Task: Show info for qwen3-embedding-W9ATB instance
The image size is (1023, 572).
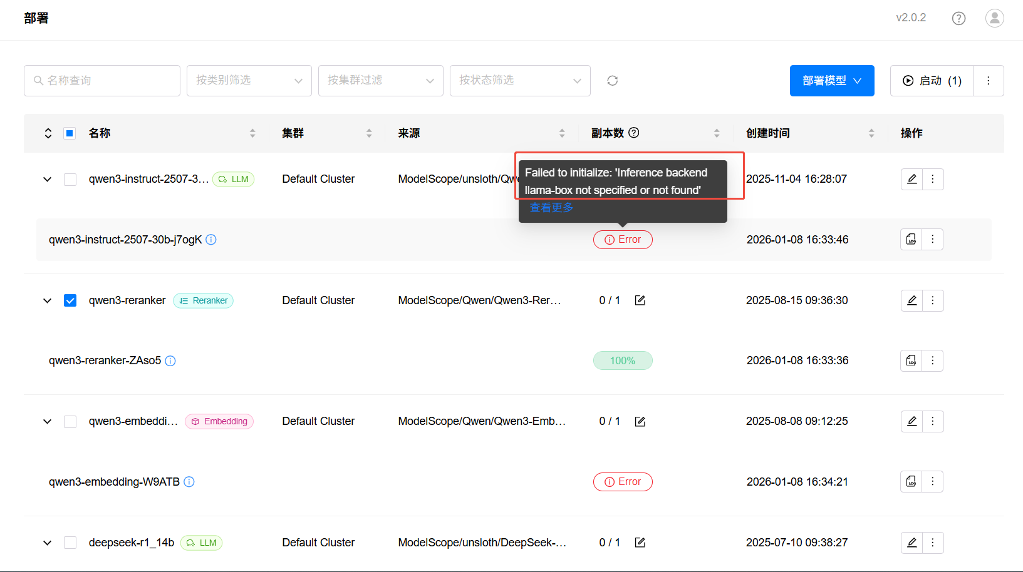Action: [x=189, y=482]
